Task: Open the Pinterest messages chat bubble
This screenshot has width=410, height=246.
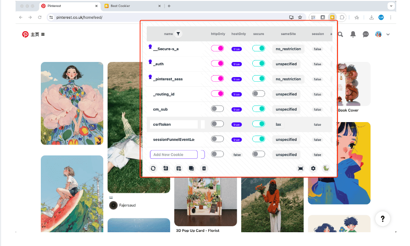Action: click(x=366, y=34)
